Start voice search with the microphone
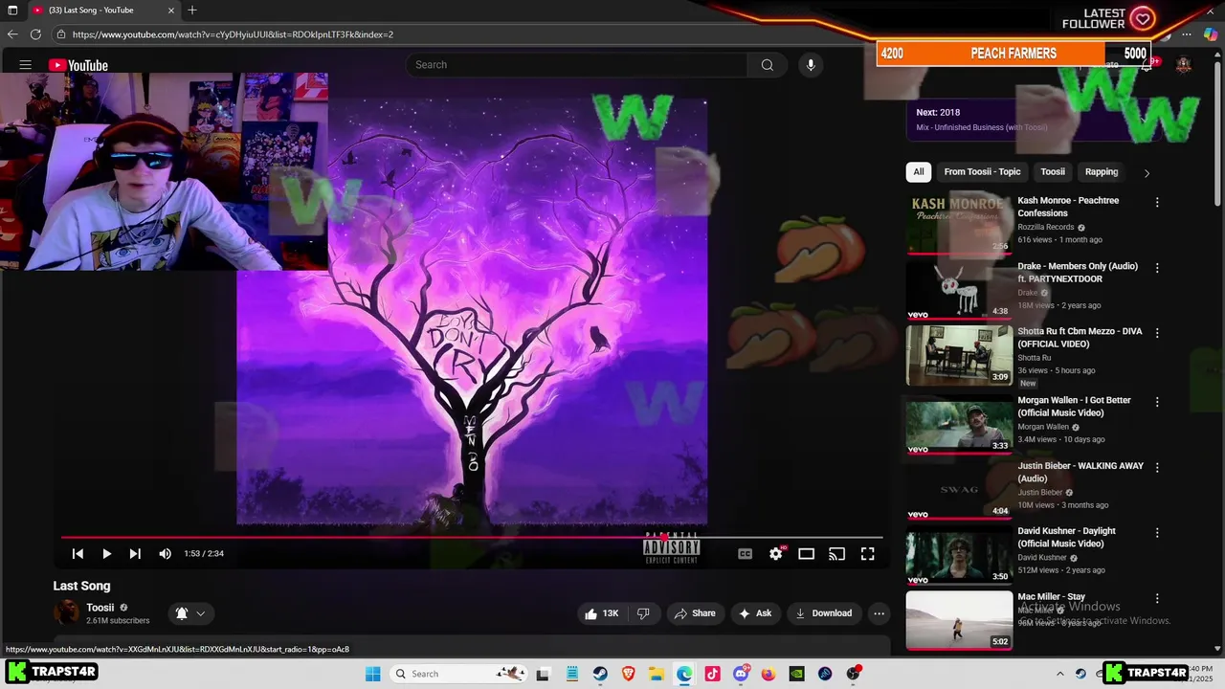 (x=811, y=65)
